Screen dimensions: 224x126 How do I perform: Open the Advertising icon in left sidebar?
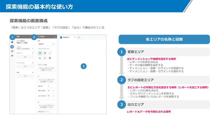(x=12, y=51)
